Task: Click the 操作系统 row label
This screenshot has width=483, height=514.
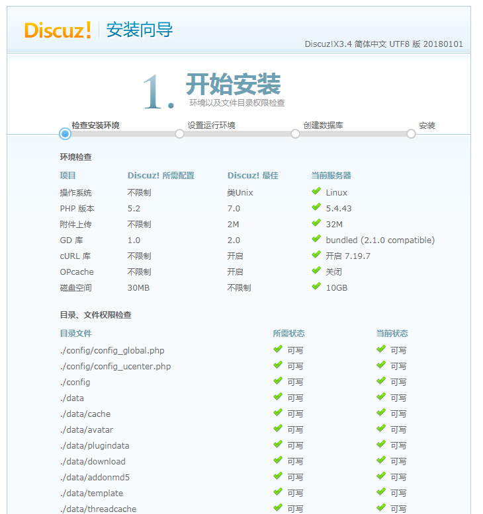Action: pyautogui.click(x=76, y=193)
